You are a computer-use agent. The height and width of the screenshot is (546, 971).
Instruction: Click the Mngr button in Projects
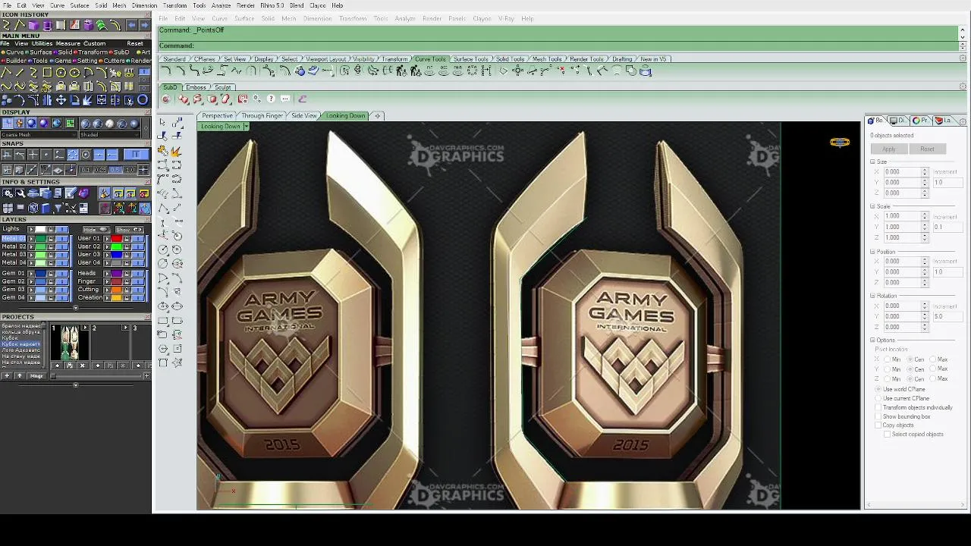click(x=36, y=376)
